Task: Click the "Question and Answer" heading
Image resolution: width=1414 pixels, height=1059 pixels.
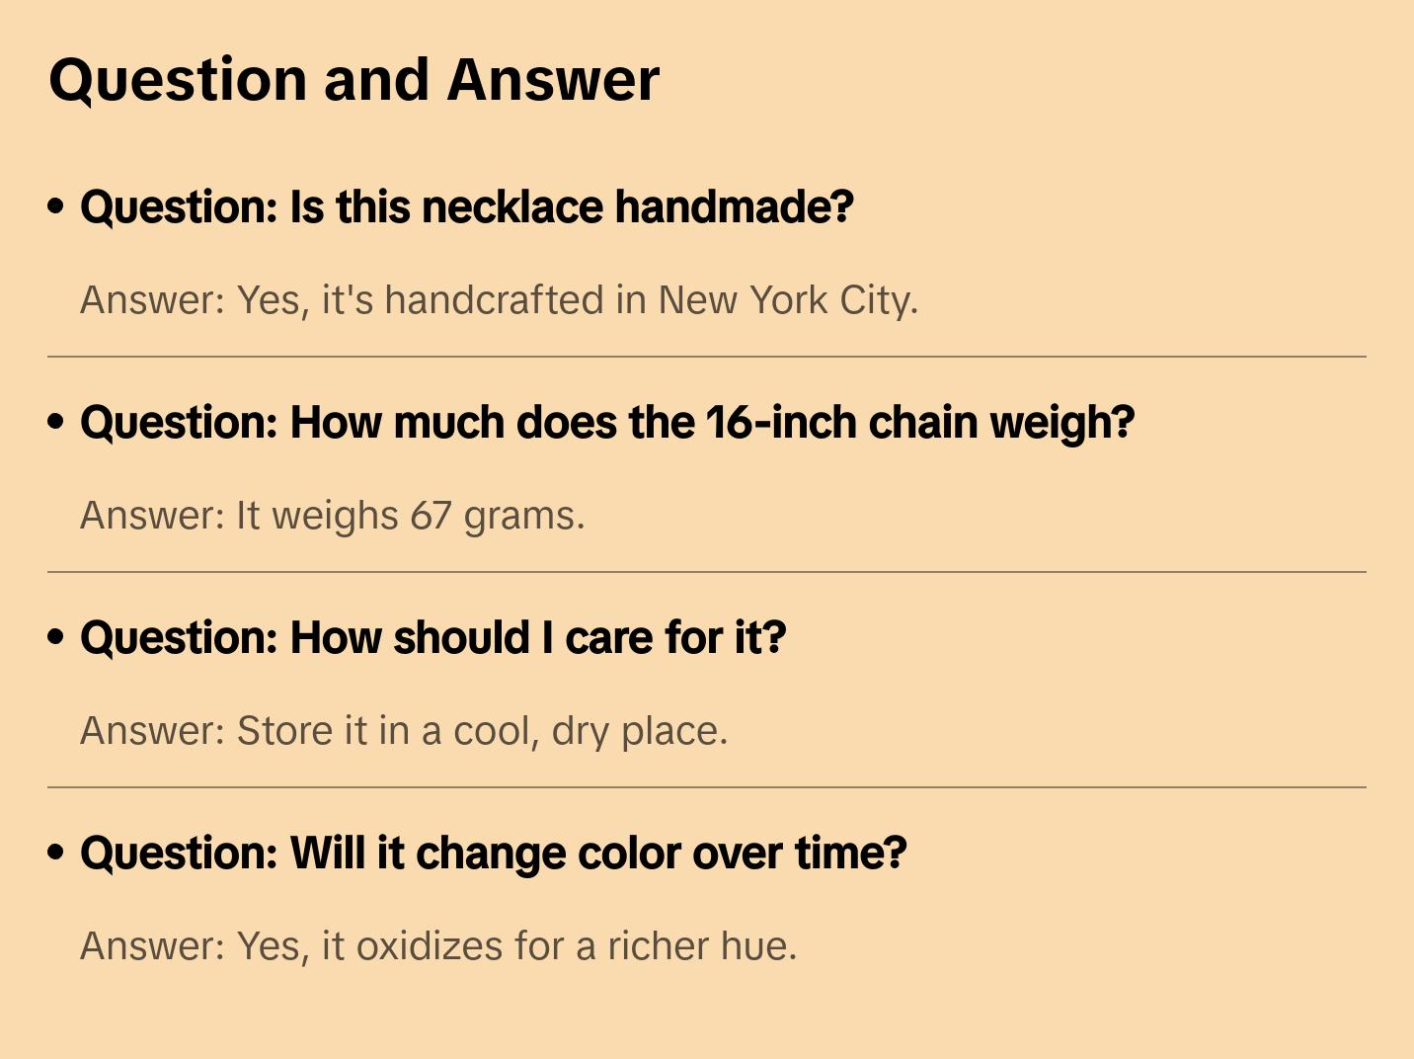Action: (x=353, y=80)
